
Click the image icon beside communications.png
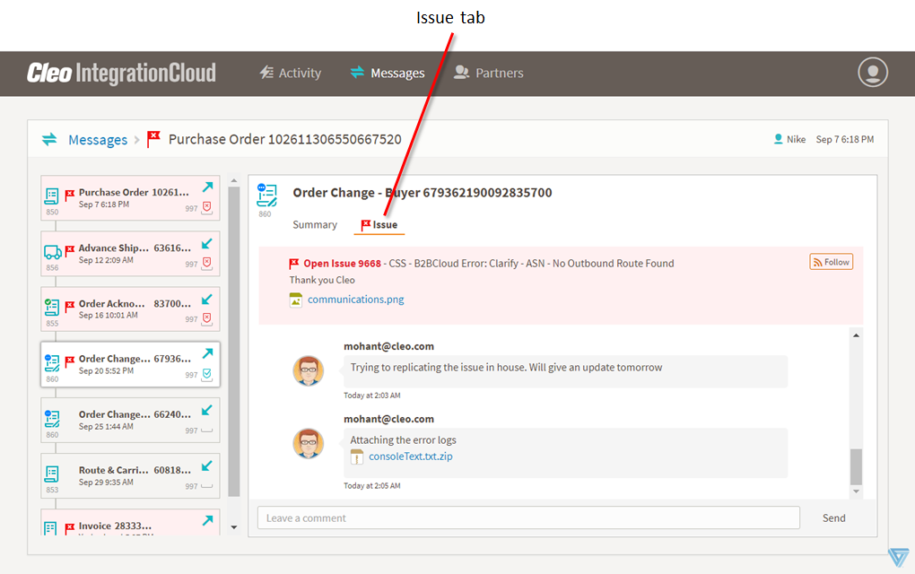coord(293,300)
